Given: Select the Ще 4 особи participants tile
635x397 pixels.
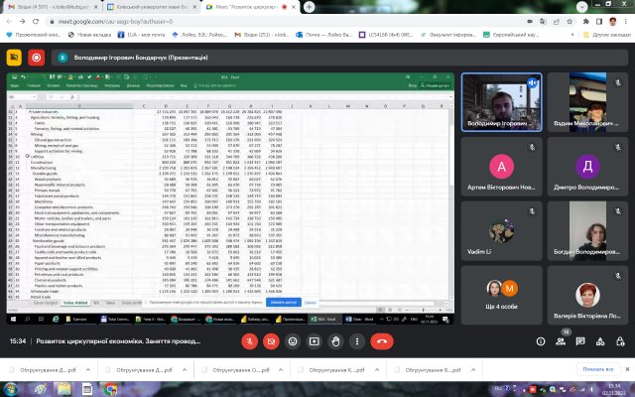Looking at the screenshot, I should [506, 288].
